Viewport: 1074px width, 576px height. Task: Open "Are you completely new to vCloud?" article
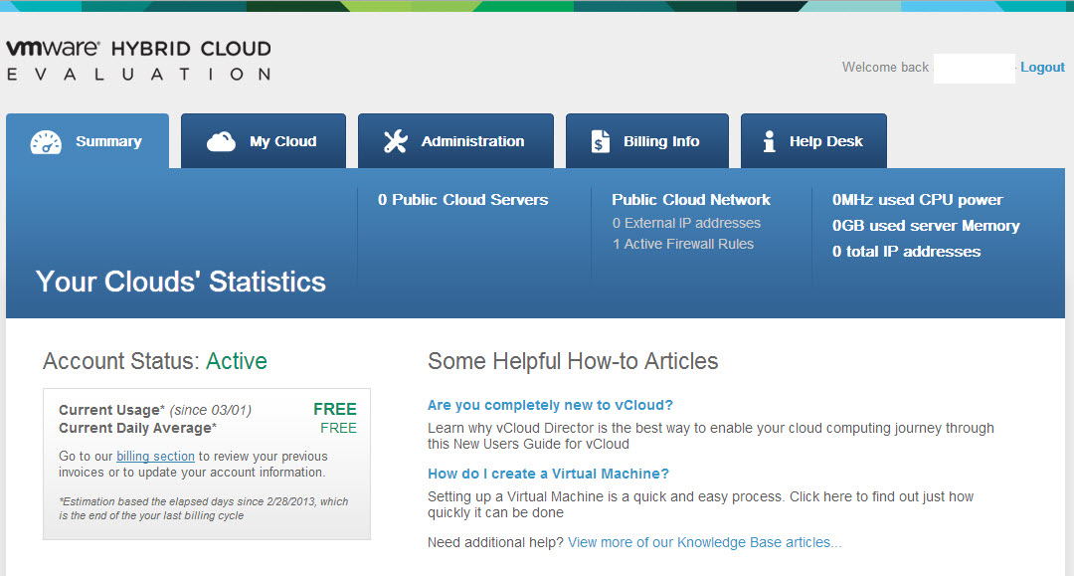[x=550, y=405]
